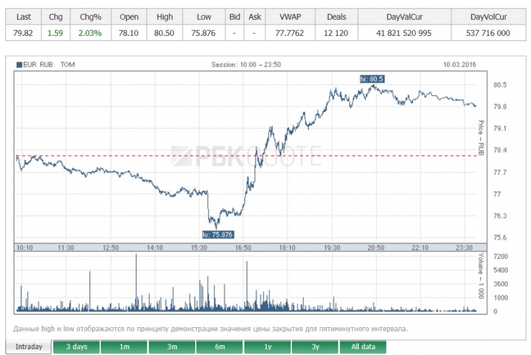This screenshot has height=355, width=531.
Task: Click the hi: 80.5 marker label
Action: (372, 79)
